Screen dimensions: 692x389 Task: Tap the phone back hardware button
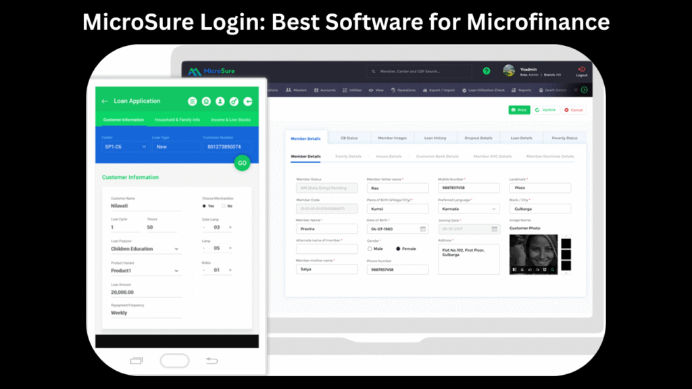[x=212, y=361]
